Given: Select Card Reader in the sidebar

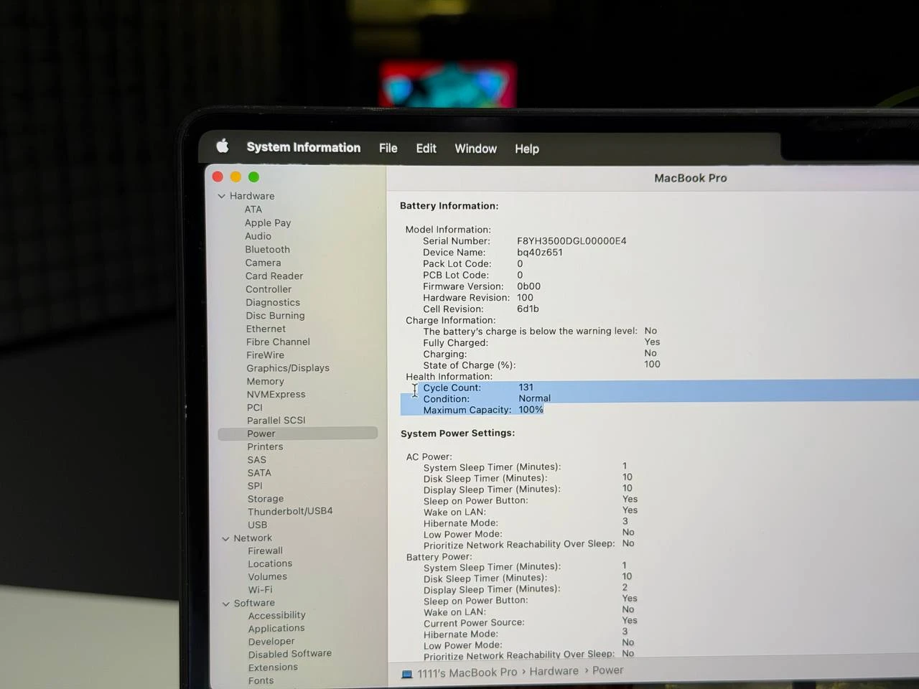Looking at the screenshot, I should click(274, 276).
